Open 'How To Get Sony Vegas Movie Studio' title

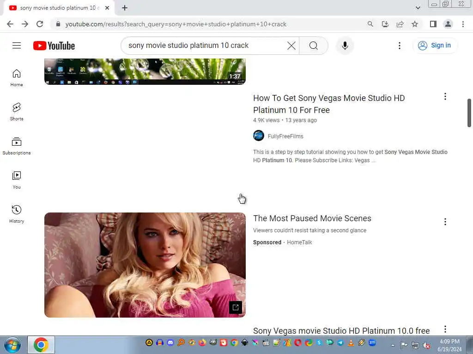pos(329,104)
